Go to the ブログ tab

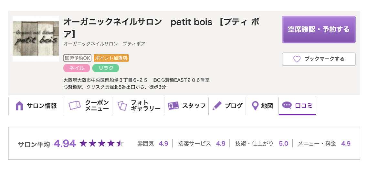coord(227,106)
